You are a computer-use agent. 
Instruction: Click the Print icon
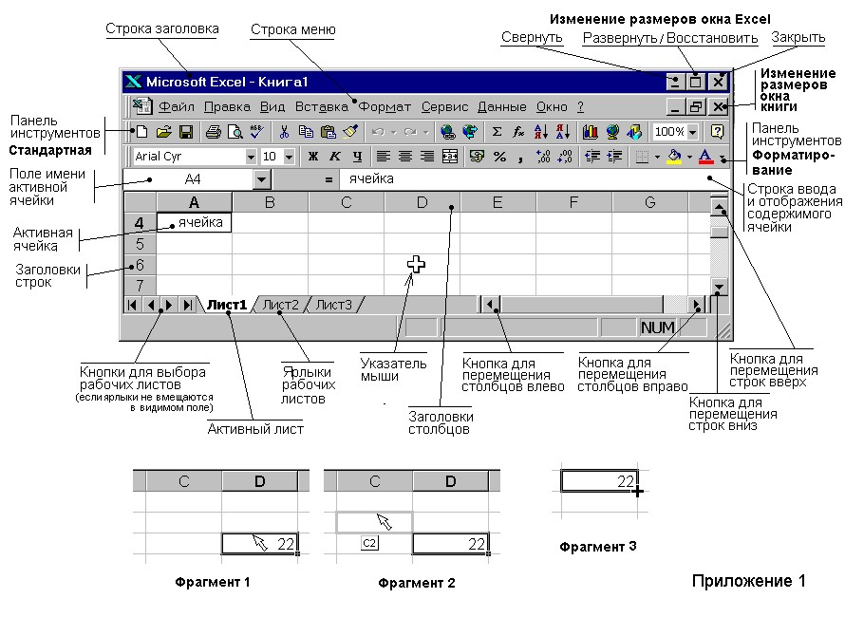pos(214,132)
